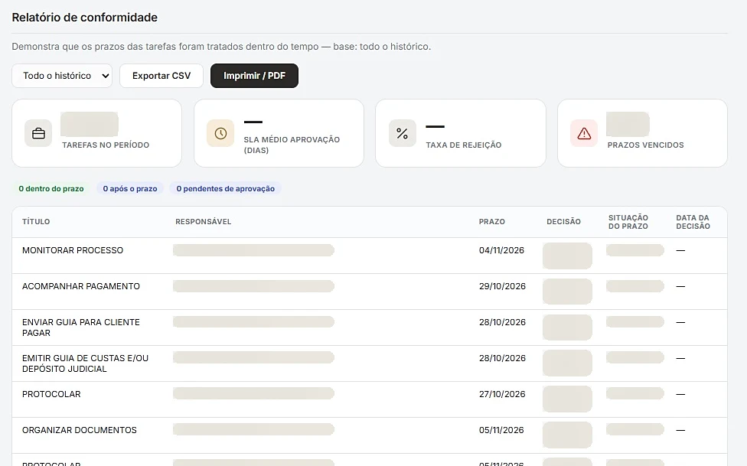747x466 pixels.
Task: Select the ENVIAR GUIA PARA CLIENTE PAGAR title
Action: point(81,328)
